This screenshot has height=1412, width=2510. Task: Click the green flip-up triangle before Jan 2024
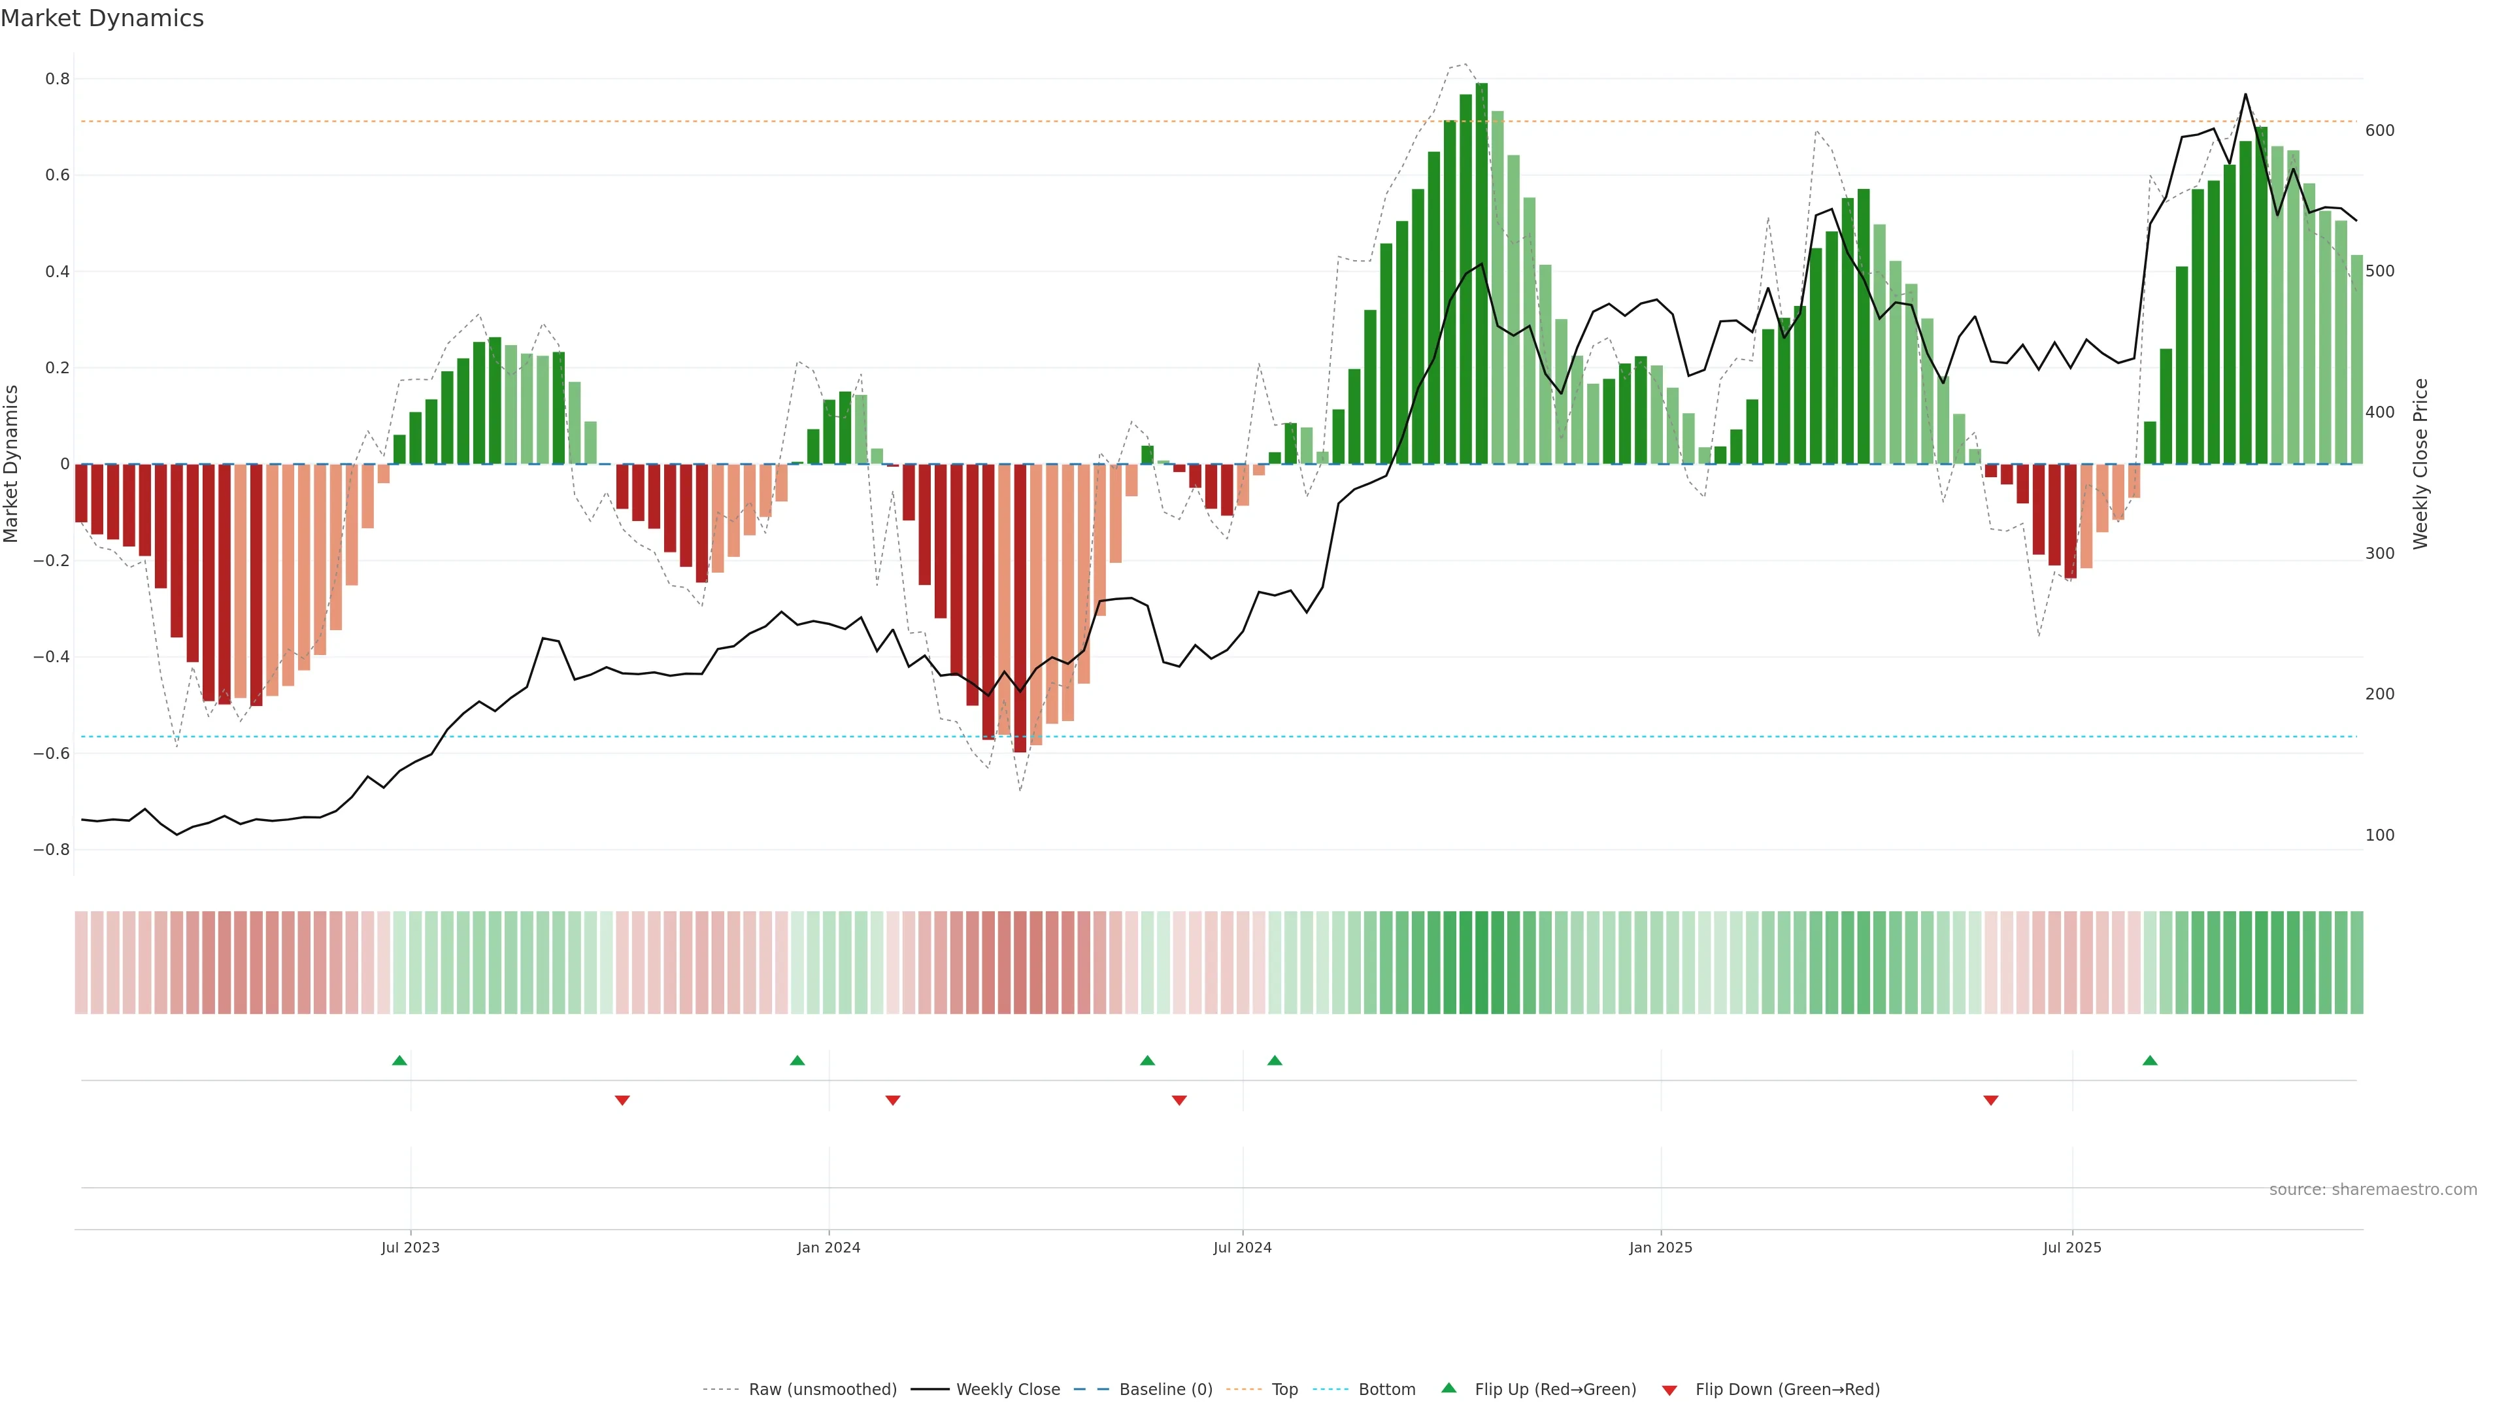[x=797, y=1060]
